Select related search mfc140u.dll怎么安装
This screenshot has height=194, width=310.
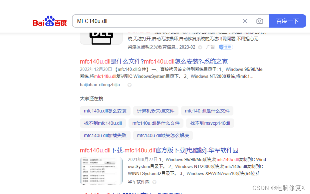[105, 111]
